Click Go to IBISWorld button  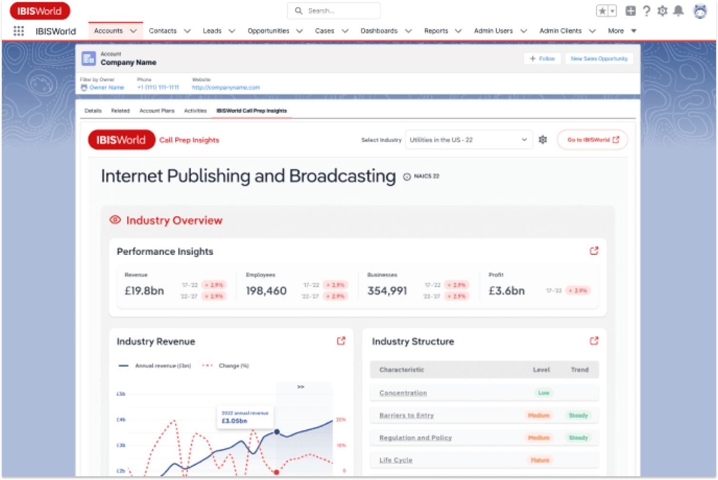click(592, 140)
